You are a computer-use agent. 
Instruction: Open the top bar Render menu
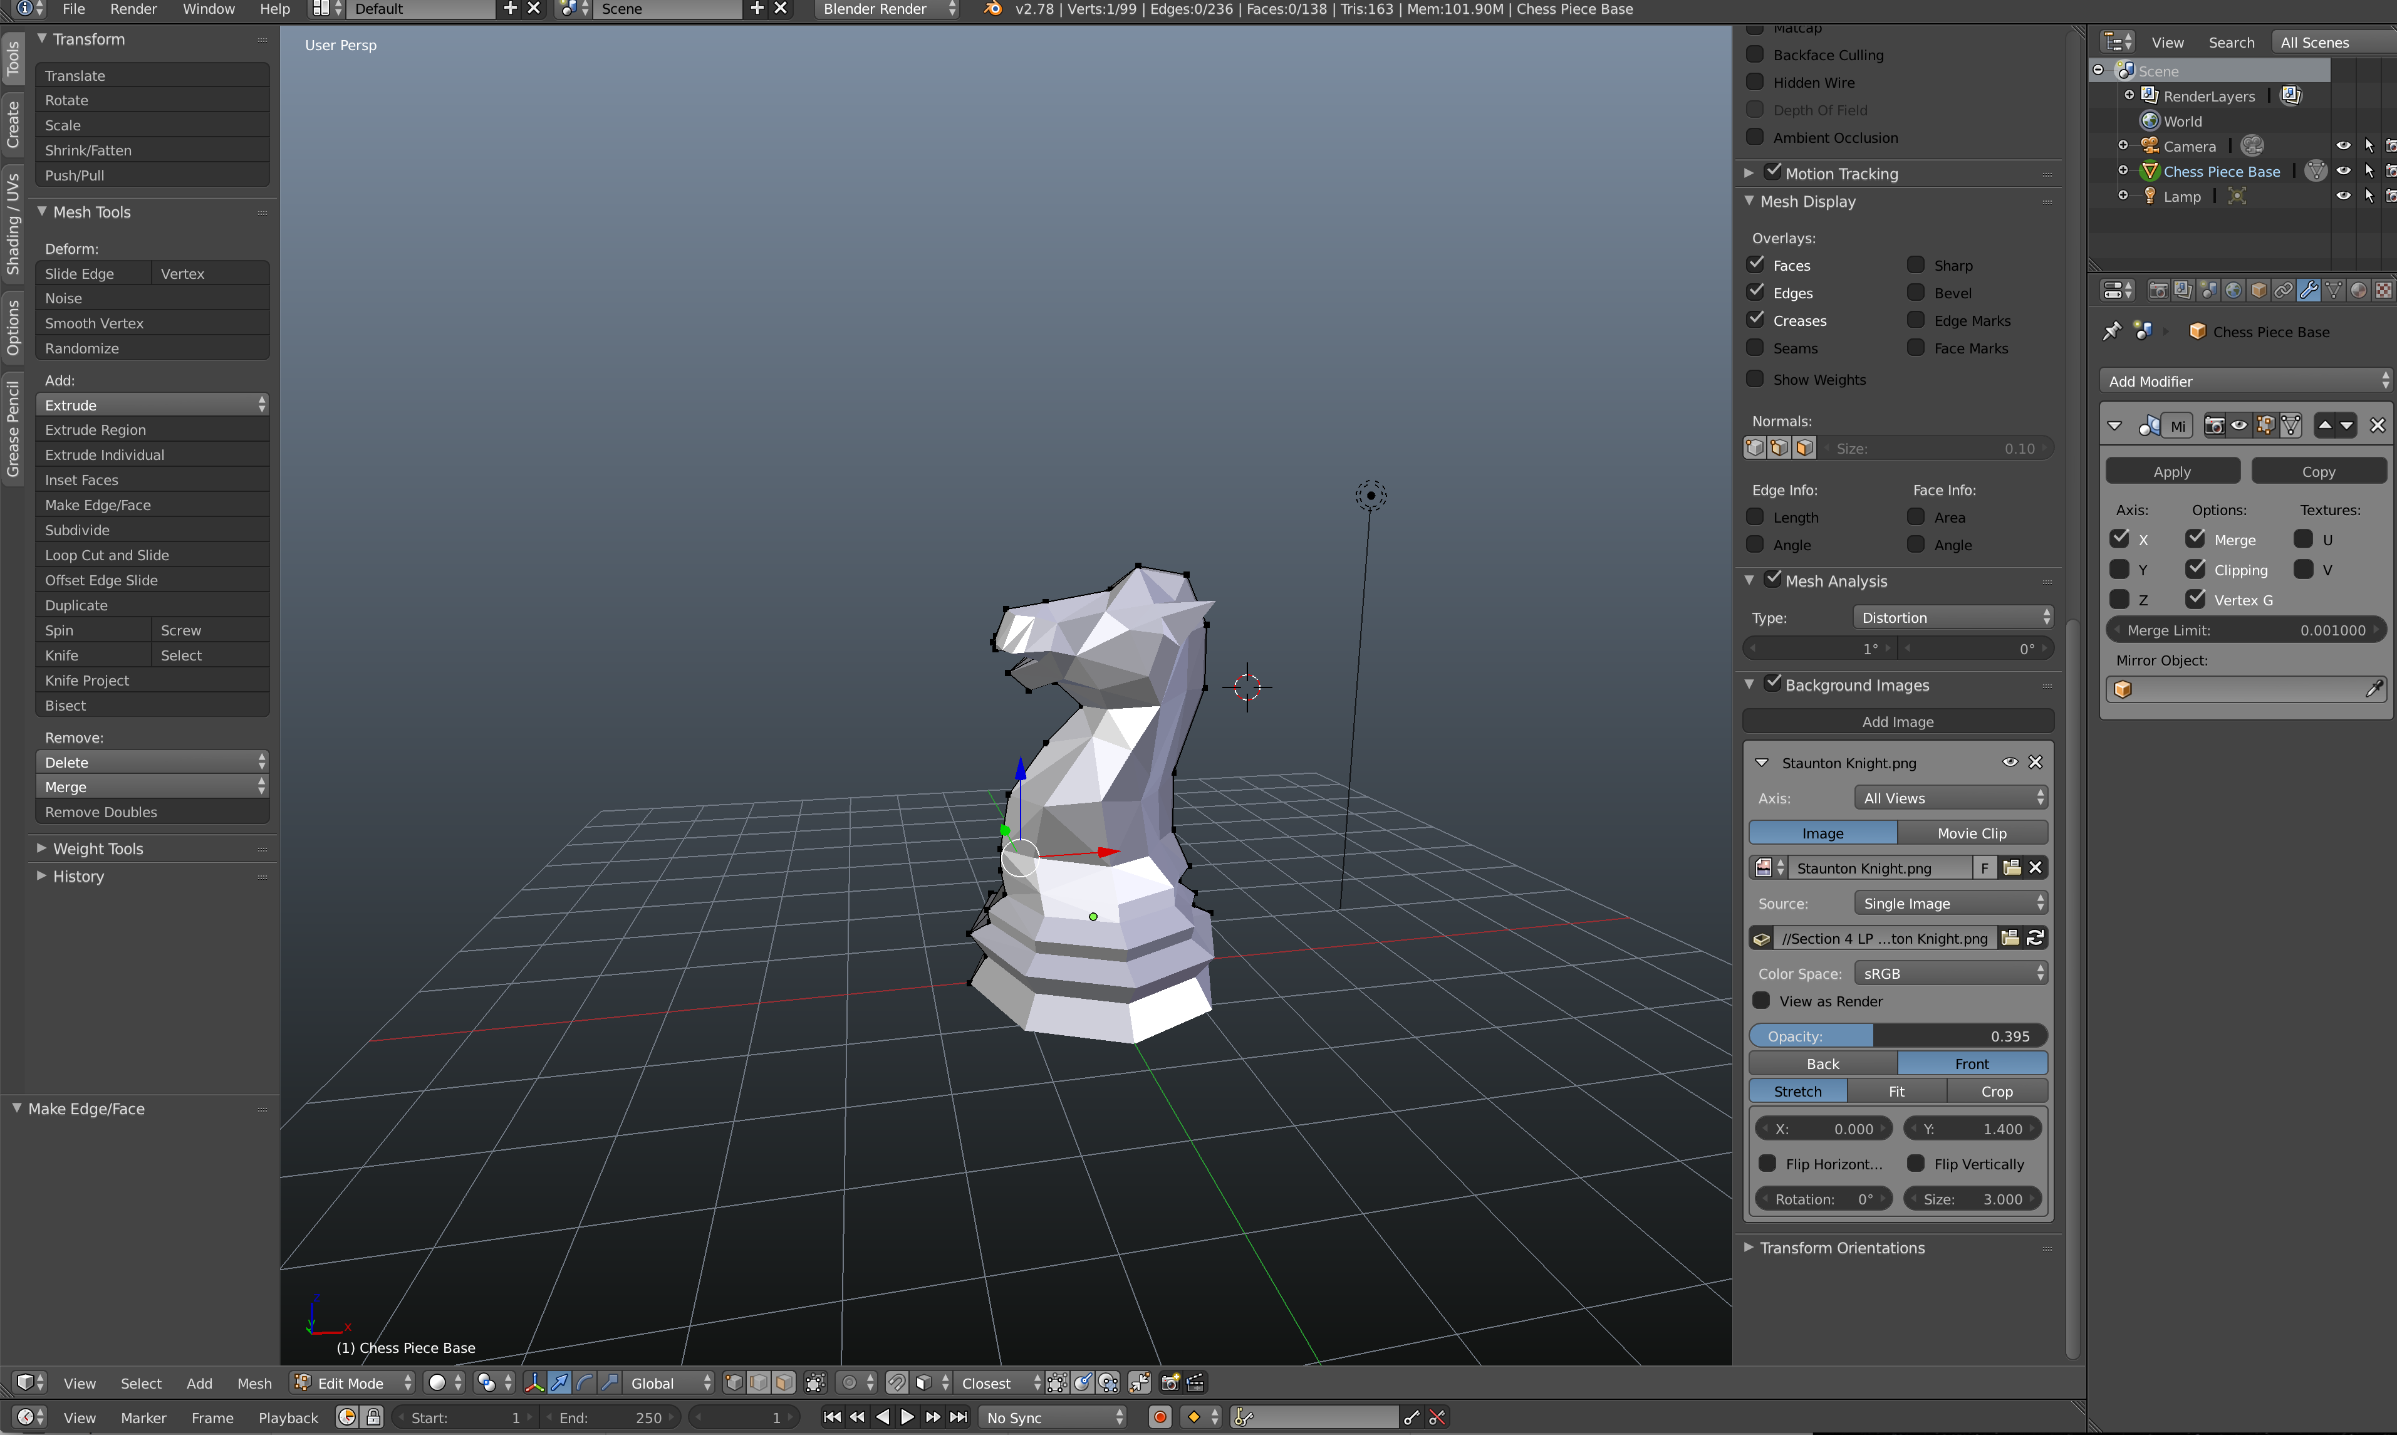(x=133, y=9)
